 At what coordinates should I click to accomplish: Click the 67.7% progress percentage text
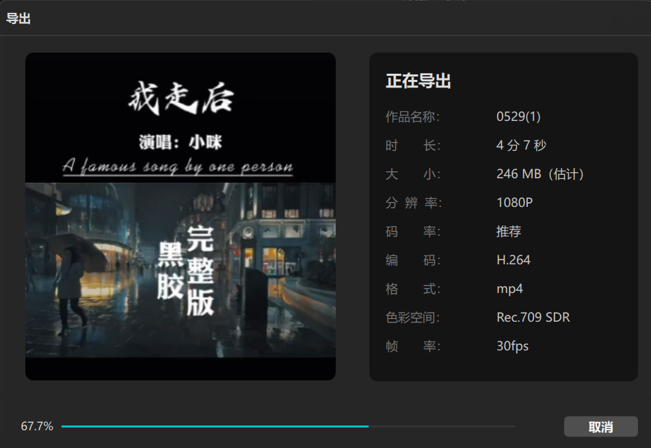click(x=36, y=425)
